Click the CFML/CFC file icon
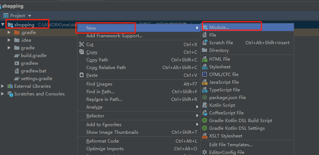 (x=204, y=75)
